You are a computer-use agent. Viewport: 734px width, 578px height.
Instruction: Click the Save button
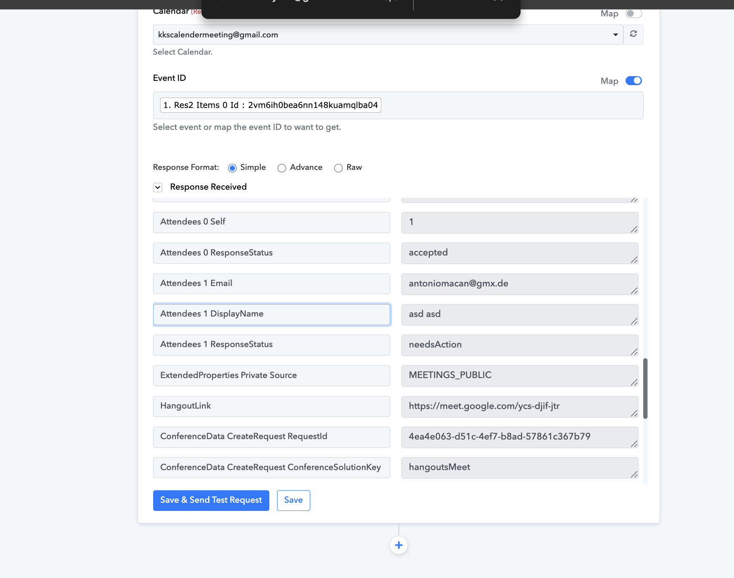tap(293, 501)
